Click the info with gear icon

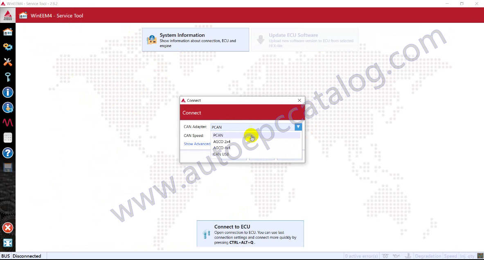(x=8, y=108)
